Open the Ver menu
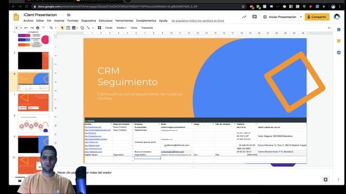Image resolution: width=346 pixels, height=194 pixels. point(49,20)
